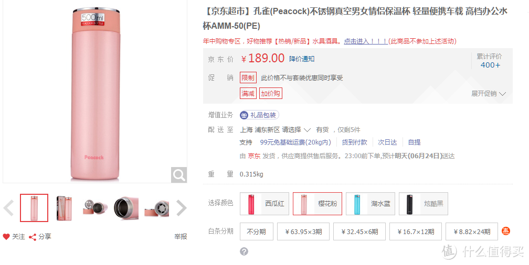Image resolution: width=529 pixels, height=265 pixels.
Task: Choose the 炫酷黑 color option
Action: [424, 203]
